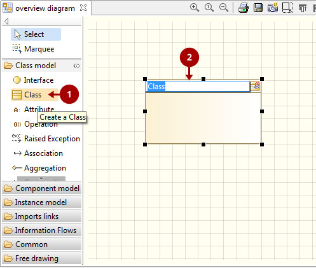Image resolution: width=316 pixels, height=268 pixels.
Task: Print the diagram using the printer icon
Action: coord(244,8)
